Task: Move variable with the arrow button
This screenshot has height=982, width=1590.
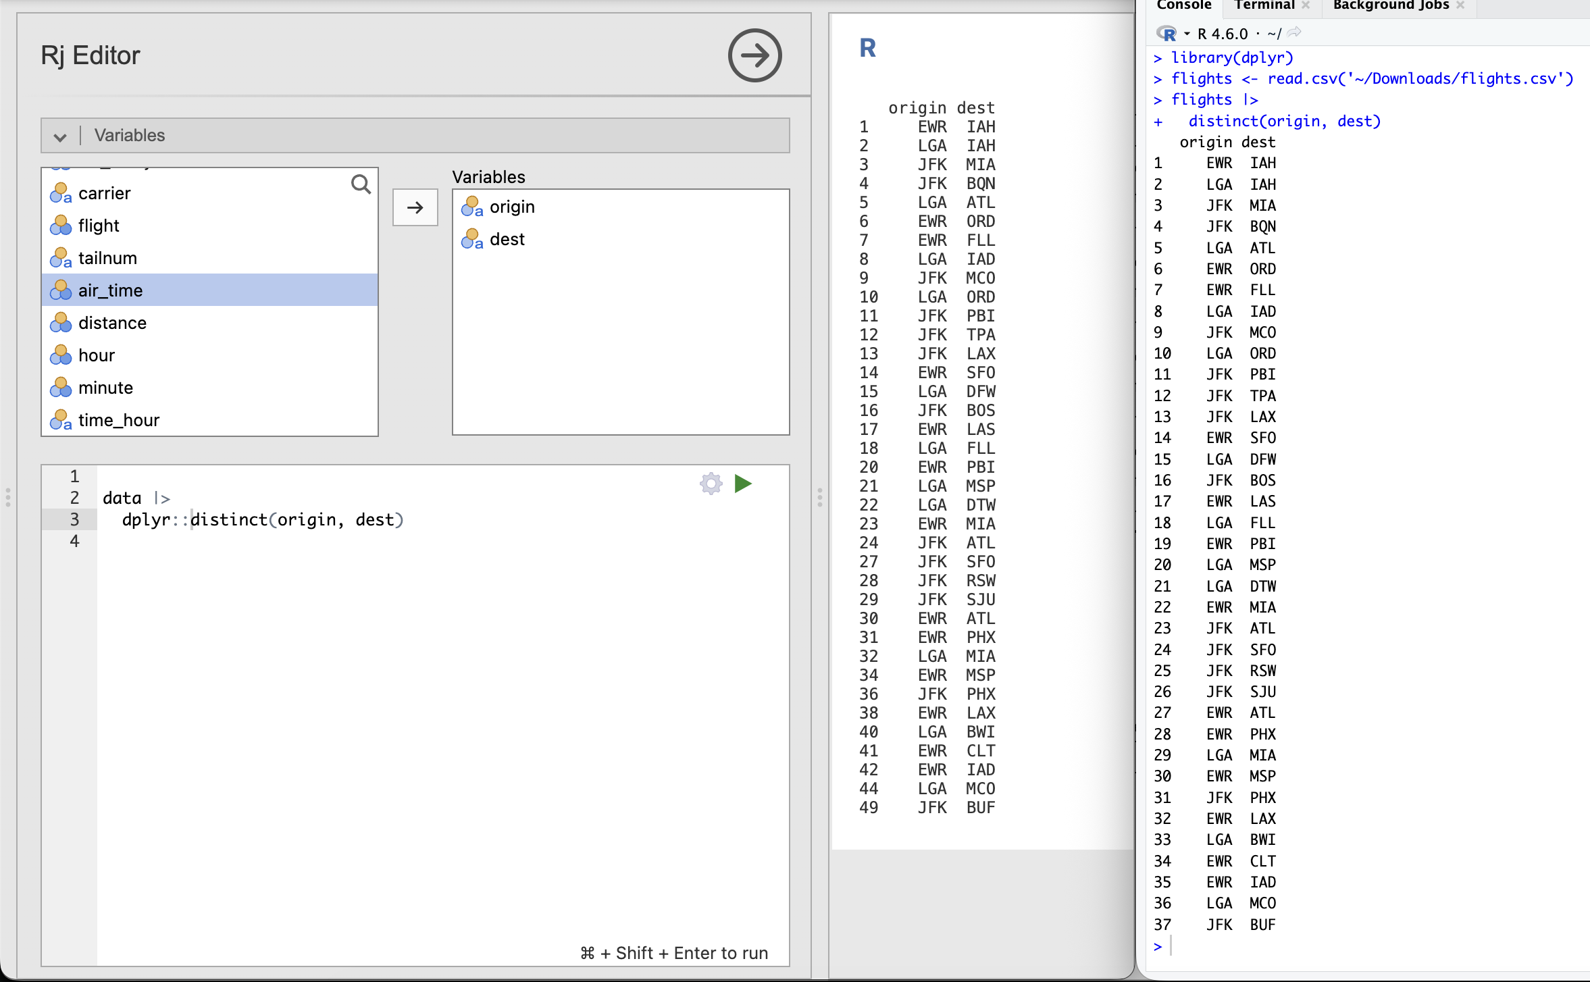Action: pos(415,207)
